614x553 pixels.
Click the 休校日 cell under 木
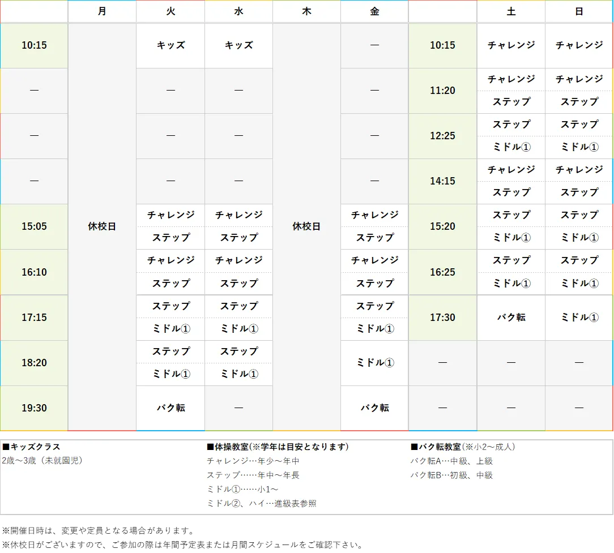pos(306,226)
